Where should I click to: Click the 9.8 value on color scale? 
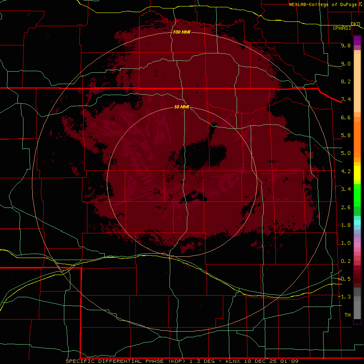(346, 45)
